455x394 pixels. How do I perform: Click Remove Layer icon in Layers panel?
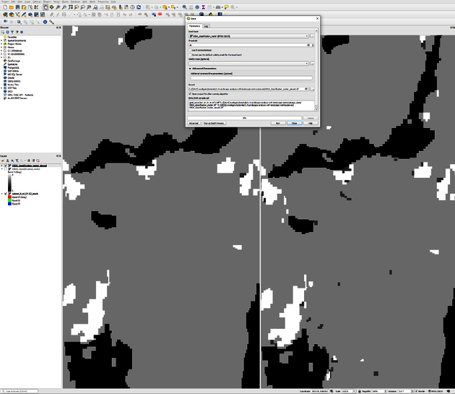(38, 160)
